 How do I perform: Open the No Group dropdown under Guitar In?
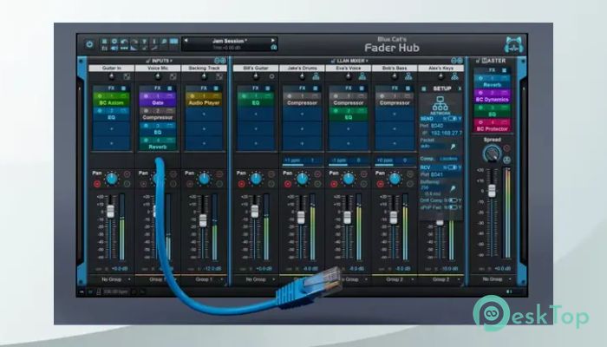tap(111, 279)
